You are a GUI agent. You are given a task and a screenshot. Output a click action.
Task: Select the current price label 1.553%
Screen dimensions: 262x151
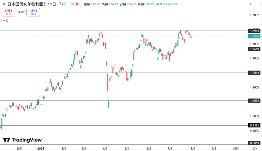tap(254, 36)
